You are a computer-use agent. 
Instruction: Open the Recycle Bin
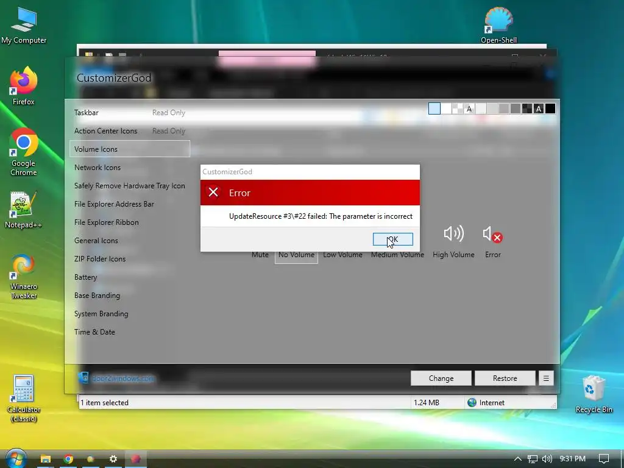594,394
